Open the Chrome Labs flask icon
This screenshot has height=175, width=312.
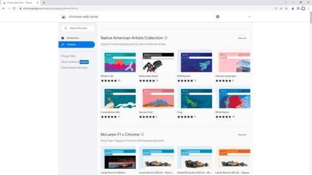(293, 8)
